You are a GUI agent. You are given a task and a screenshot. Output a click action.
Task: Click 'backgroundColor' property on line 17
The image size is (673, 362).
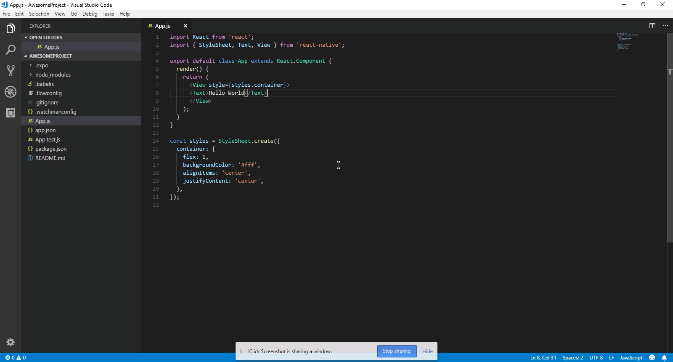click(x=207, y=165)
